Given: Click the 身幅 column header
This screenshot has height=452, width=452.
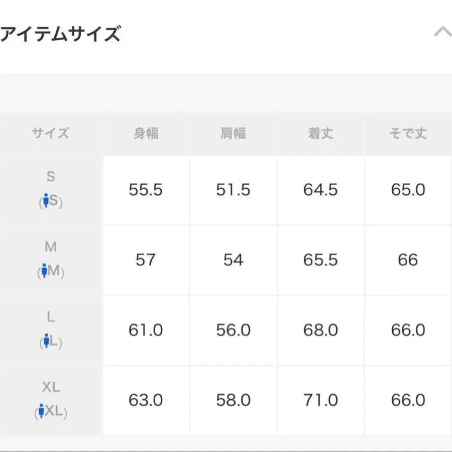Looking at the screenshot, I should pos(146,133).
